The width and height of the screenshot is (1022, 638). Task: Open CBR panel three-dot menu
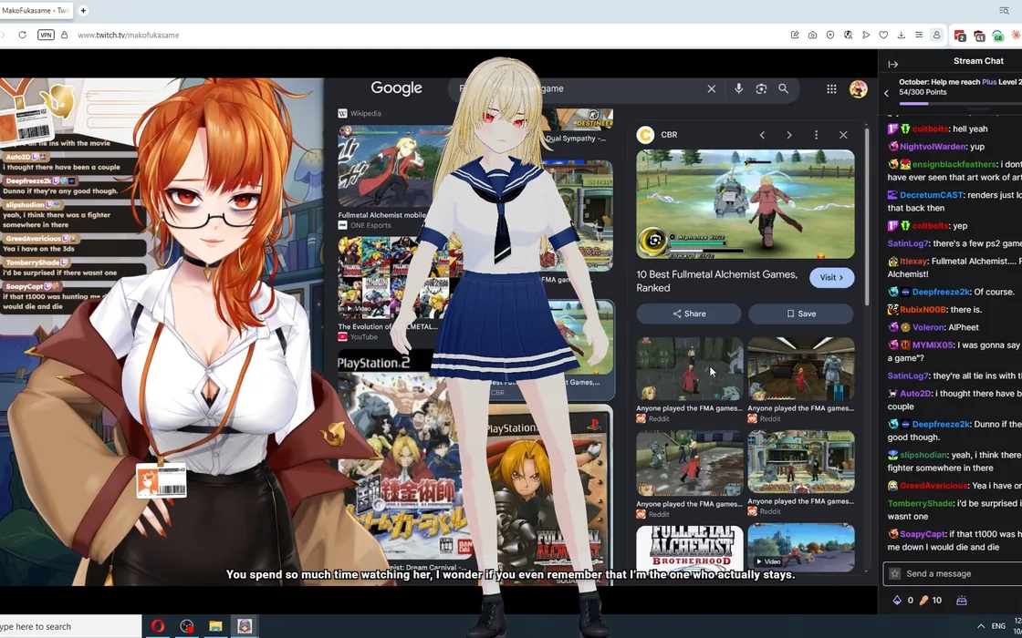tap(816, 135)
